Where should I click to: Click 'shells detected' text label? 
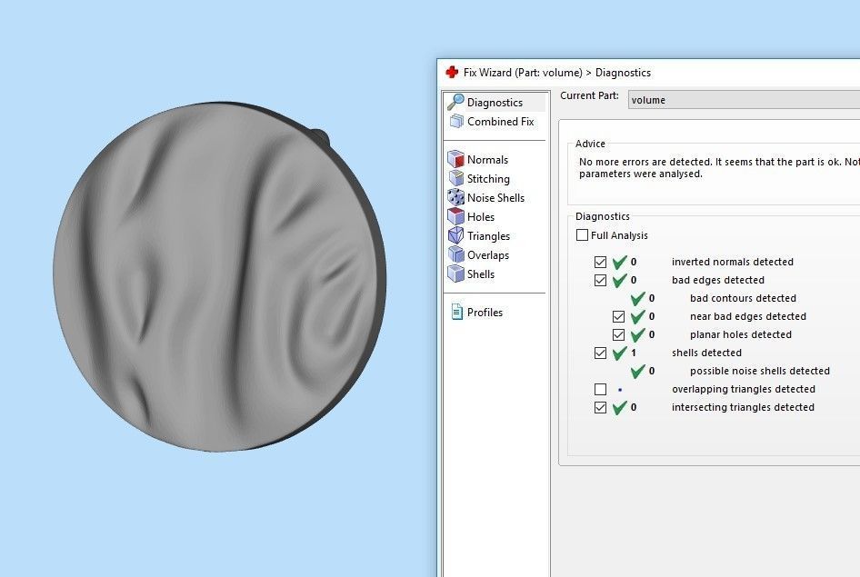click(x=706, y=353)
